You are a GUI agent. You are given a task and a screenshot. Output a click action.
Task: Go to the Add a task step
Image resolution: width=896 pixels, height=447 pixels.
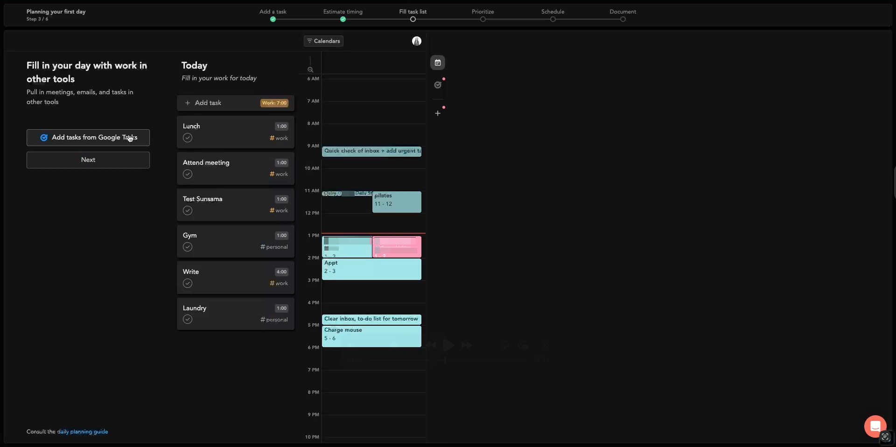pyautogui.click(x=273, y=15)
